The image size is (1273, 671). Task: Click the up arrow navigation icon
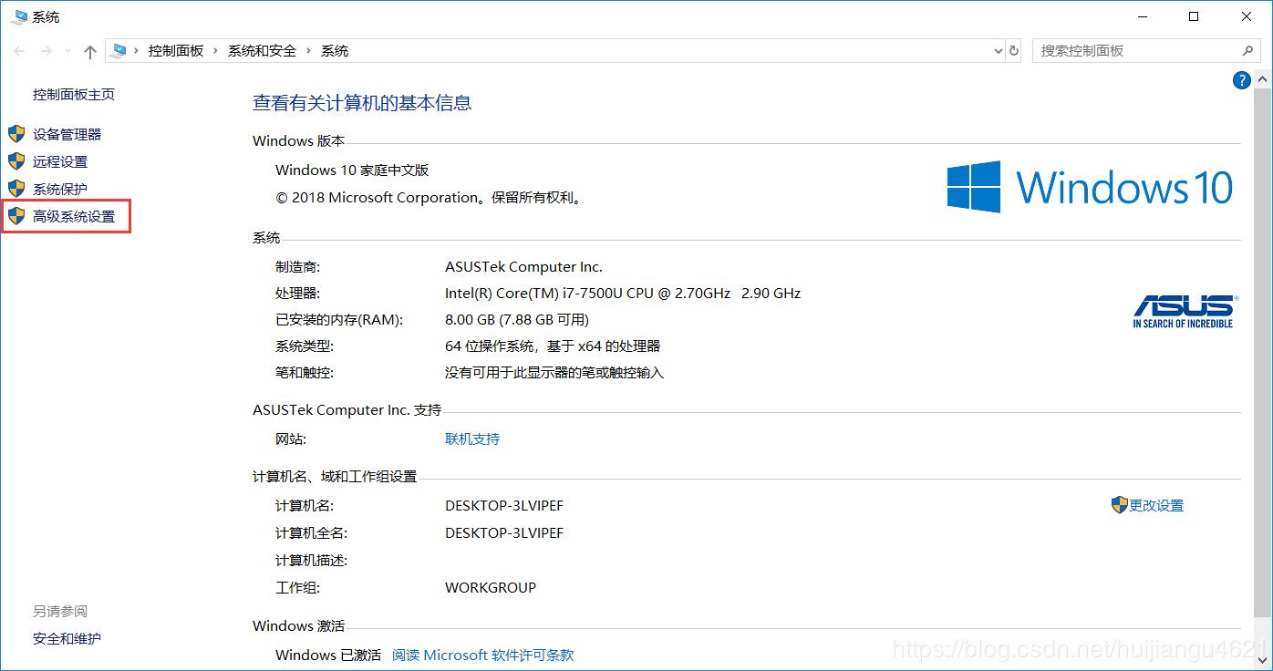click(x=88, y=51)
